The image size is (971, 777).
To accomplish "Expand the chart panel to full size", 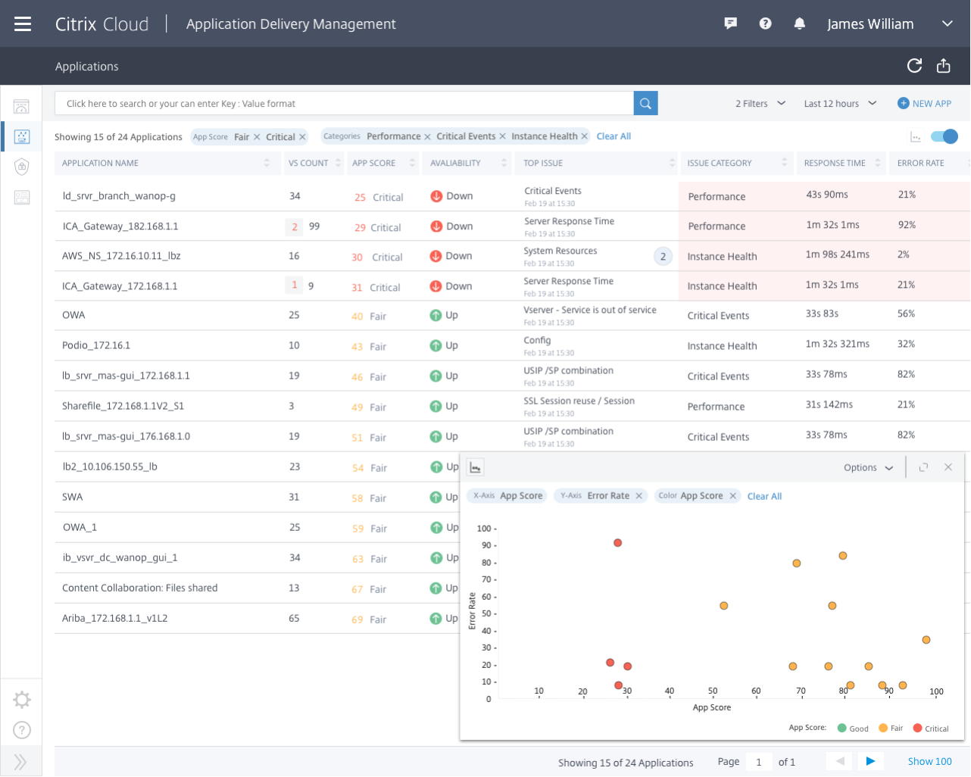I will (923, 467).
